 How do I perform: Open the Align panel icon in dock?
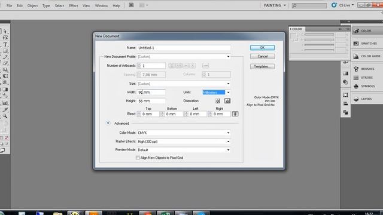pos(345,103)
